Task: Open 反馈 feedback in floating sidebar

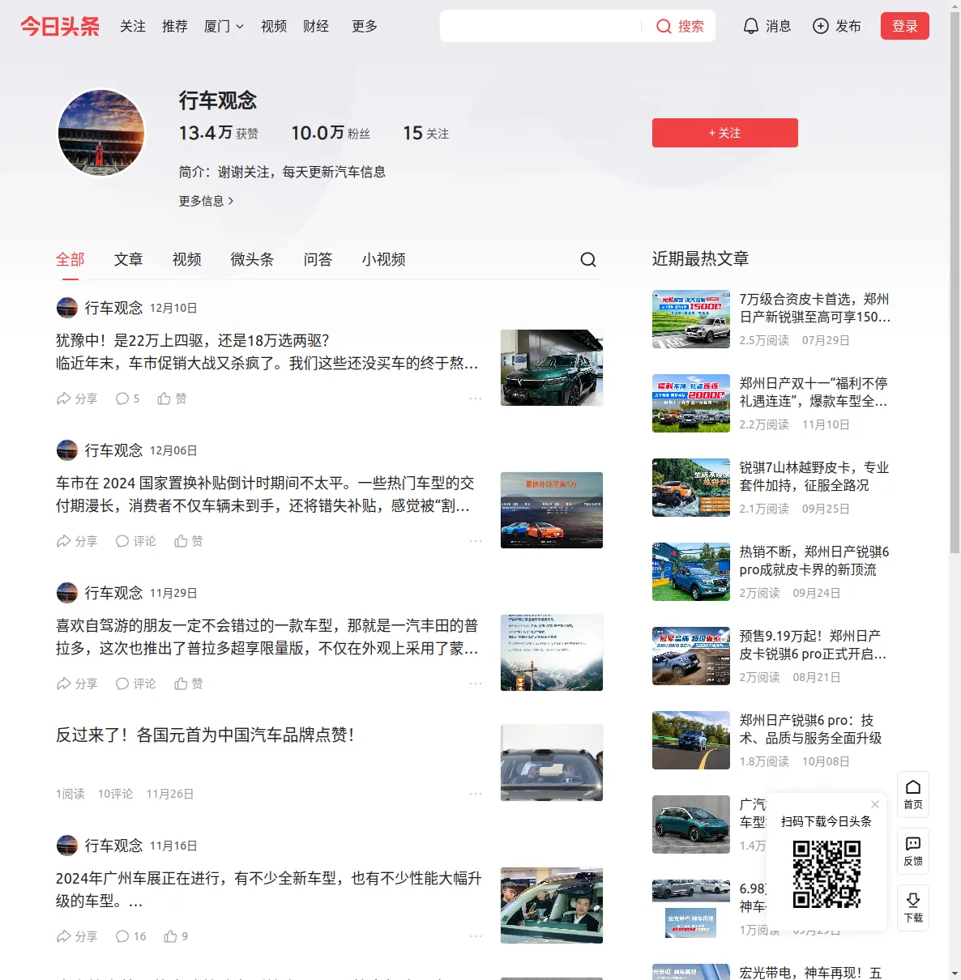Action: (x=913, y=851)
